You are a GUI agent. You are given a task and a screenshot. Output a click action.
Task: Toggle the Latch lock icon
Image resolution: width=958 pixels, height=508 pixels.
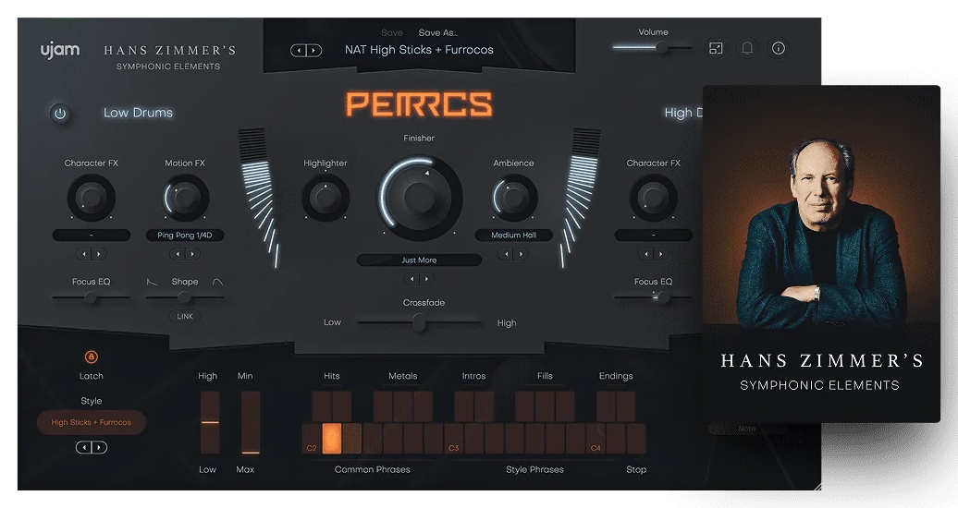(x=91, y=357)
